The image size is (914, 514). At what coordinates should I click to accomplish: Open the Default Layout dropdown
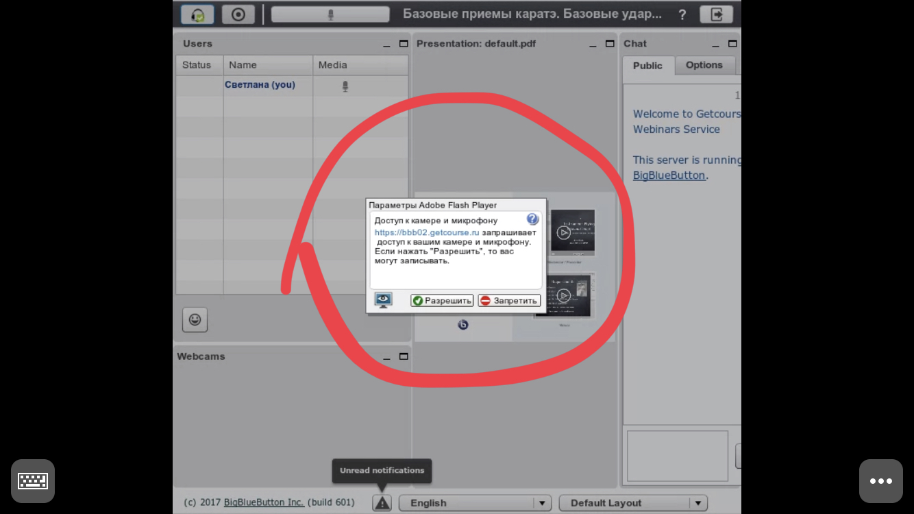coord(633,503)
